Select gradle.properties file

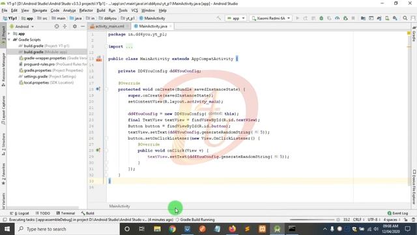tap(51, 70)
